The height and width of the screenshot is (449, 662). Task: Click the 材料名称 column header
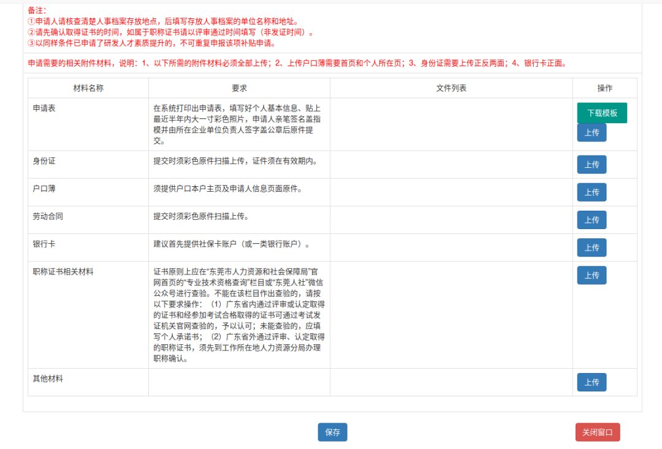tap(88, 88)
